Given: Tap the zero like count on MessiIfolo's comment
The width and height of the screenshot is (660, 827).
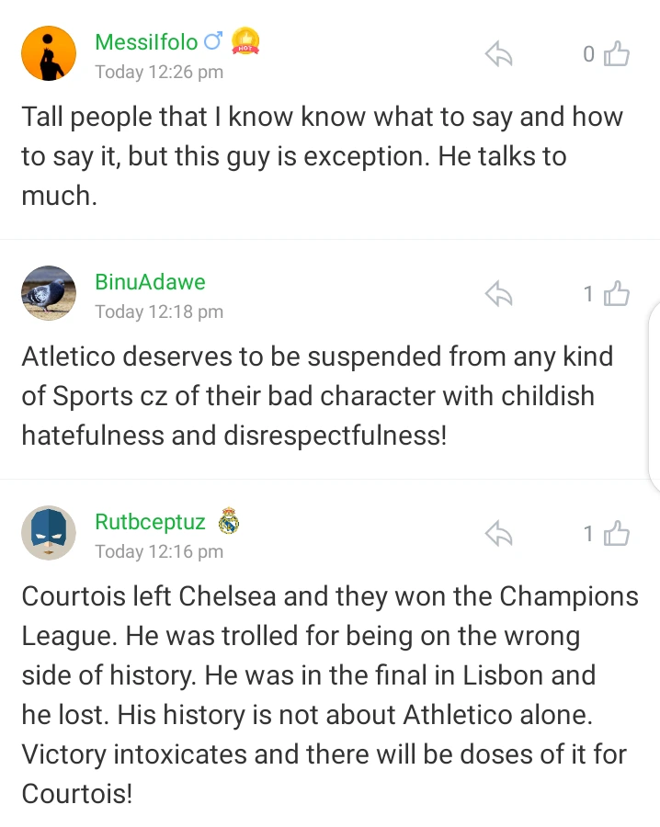Looking at the screenshot, I should pos(588,55).
